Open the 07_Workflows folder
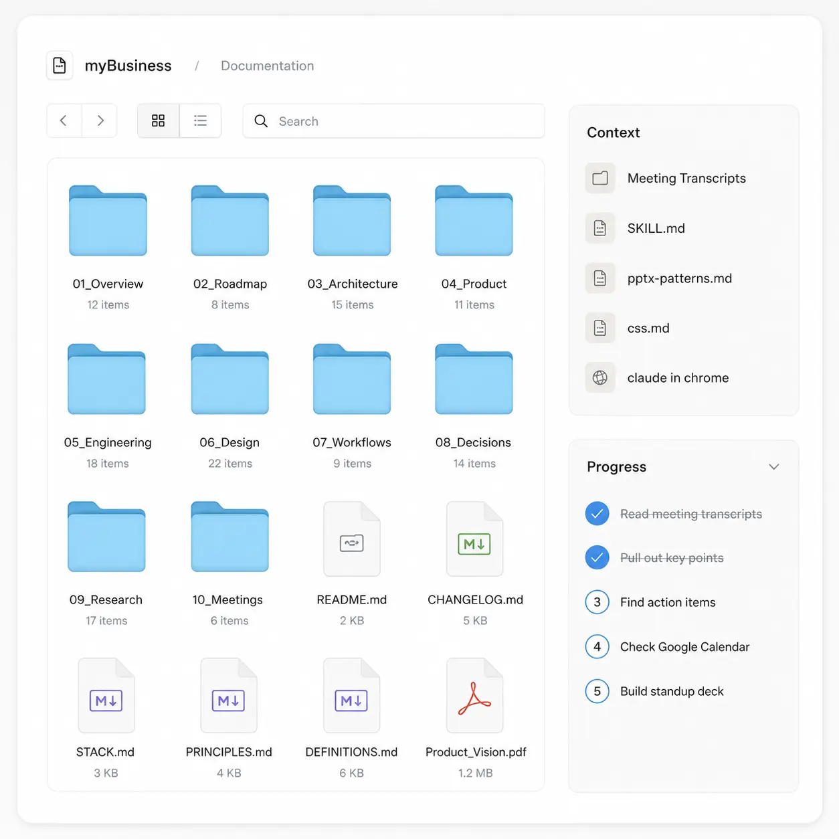839x839 pixels. tap(352, 379)
